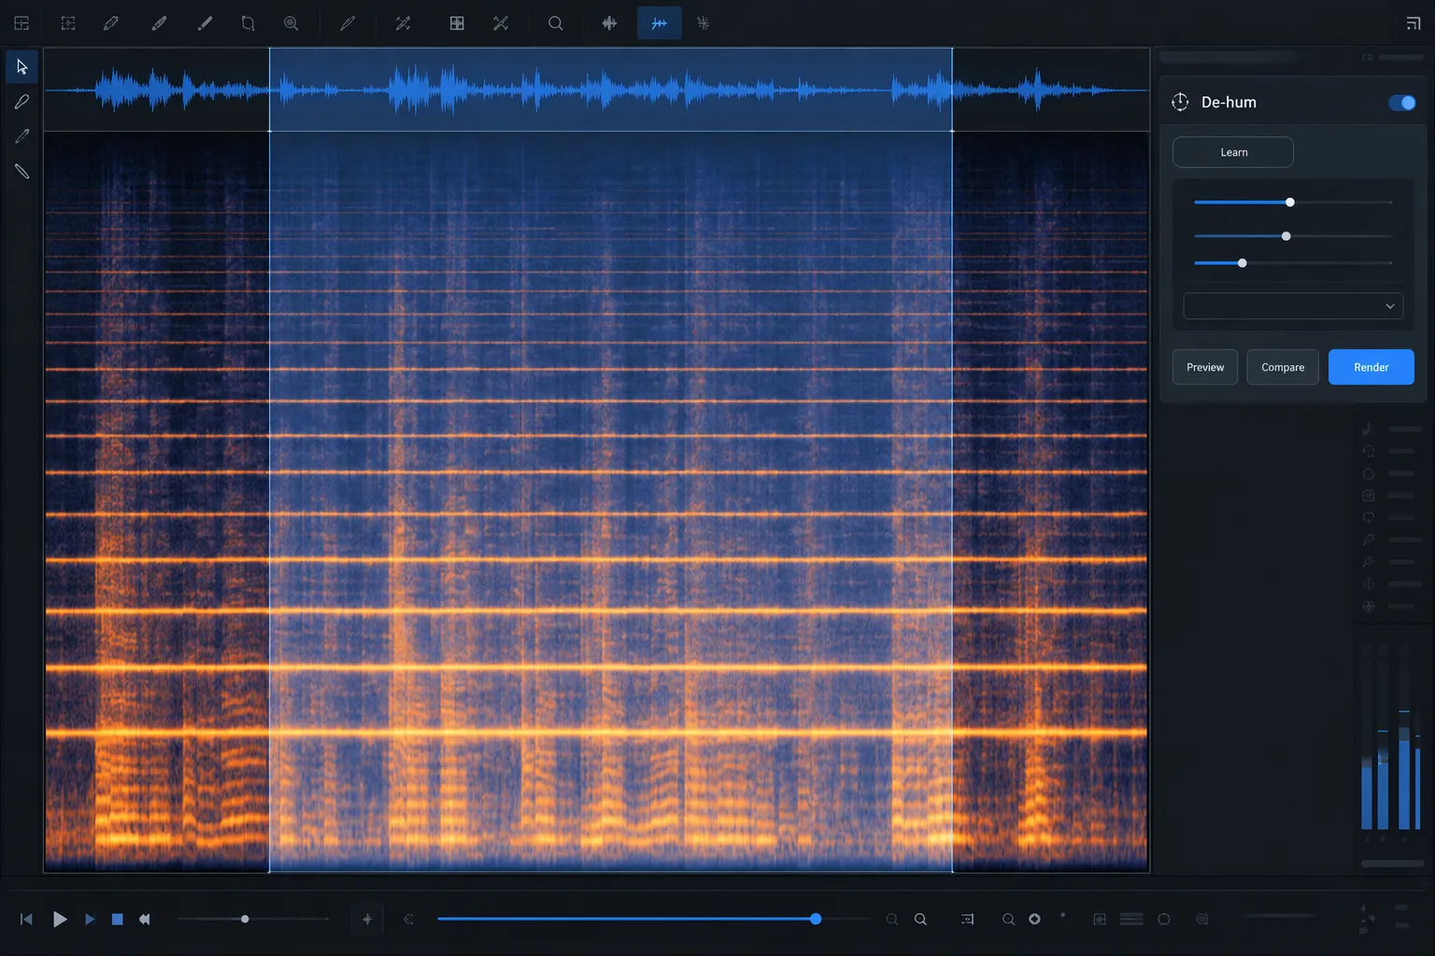Image resolution: width=1435 pixels, height=956 pixels.
Task: Pick the lasso selection tool
Action: tap(248, 23)
